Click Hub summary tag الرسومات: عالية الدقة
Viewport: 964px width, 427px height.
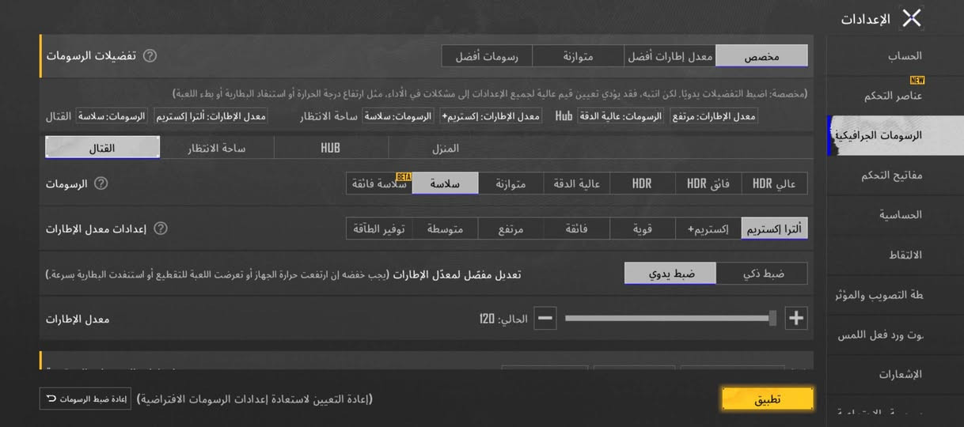[621, 116]
